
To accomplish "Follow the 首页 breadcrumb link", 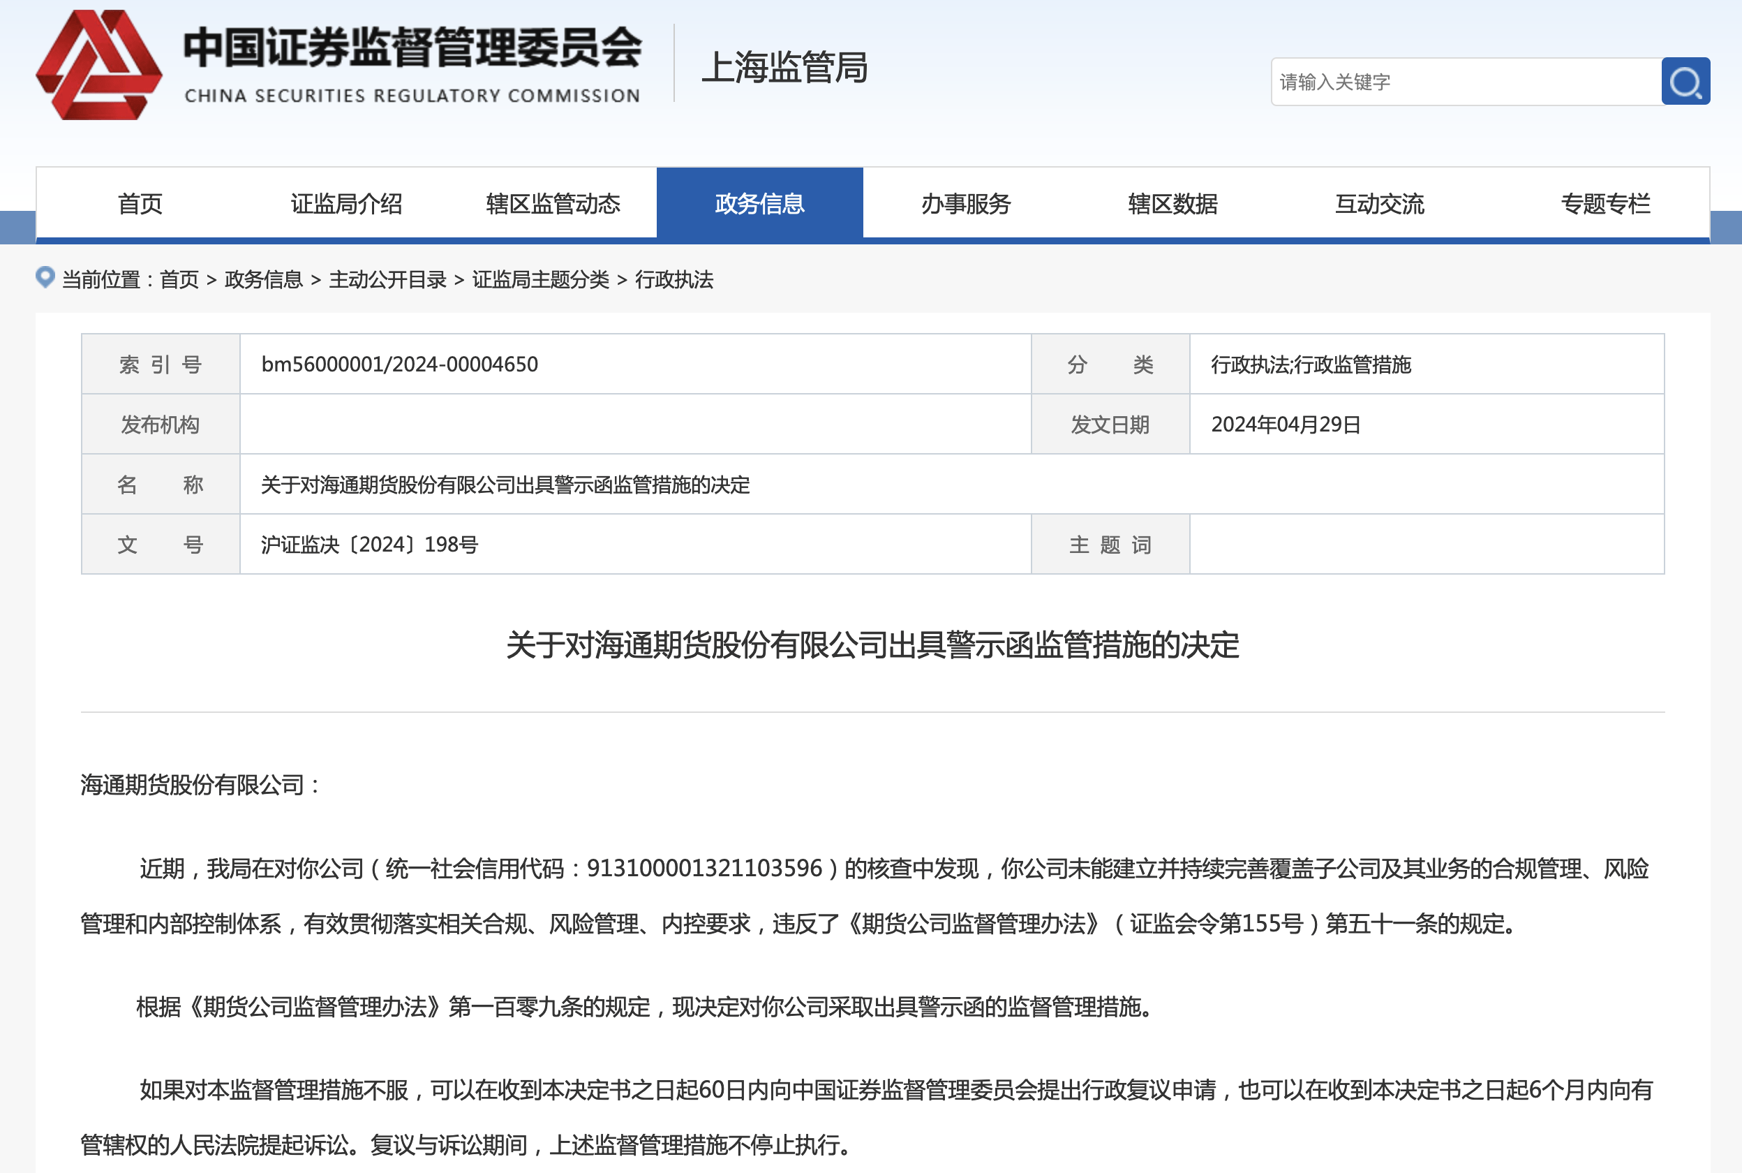I will [x=179, y=280].
